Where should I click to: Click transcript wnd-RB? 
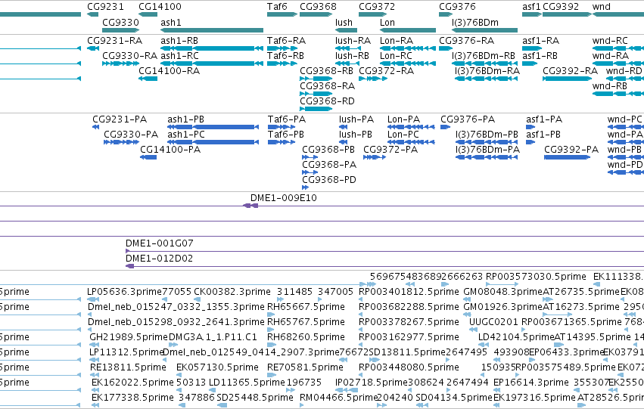609,86
